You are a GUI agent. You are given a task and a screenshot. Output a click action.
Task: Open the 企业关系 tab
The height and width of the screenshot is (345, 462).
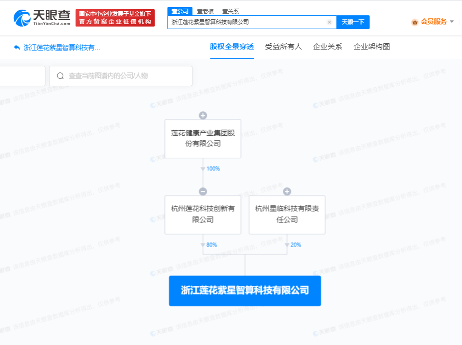pos(327,47)
